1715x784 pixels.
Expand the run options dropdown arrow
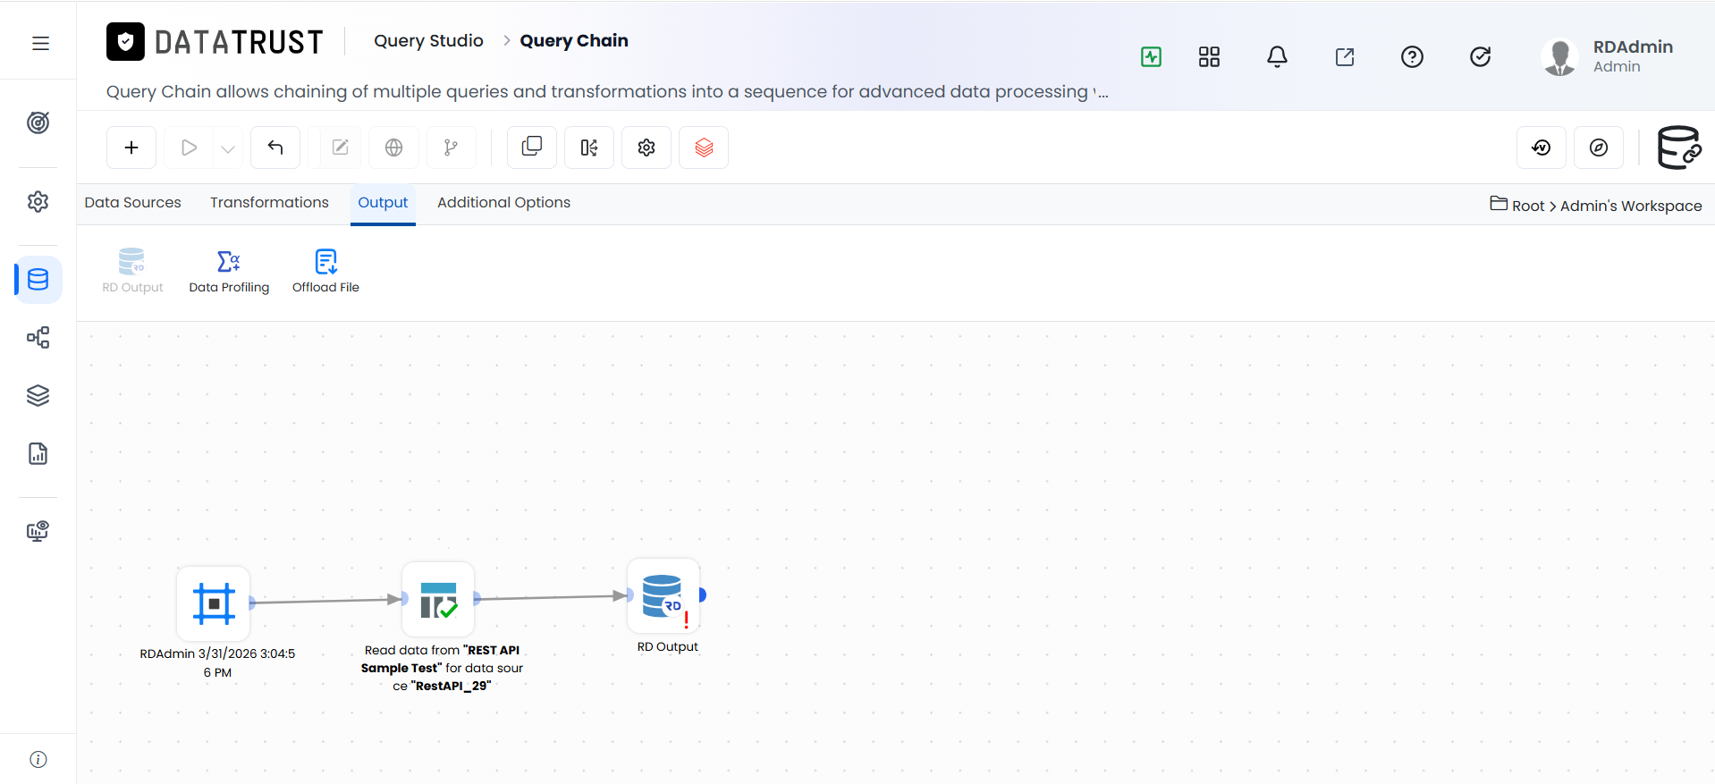228,148
